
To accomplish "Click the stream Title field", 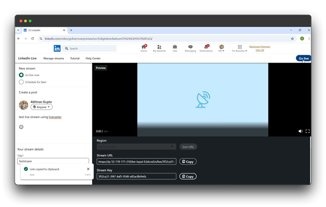I will [x=53, y=161].
